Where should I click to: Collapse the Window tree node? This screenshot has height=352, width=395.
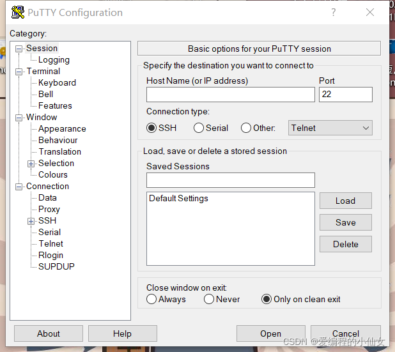[19, 118]
